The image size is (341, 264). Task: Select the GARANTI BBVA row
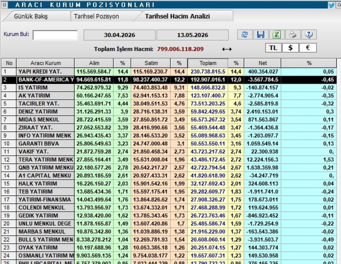coord(169,144)
